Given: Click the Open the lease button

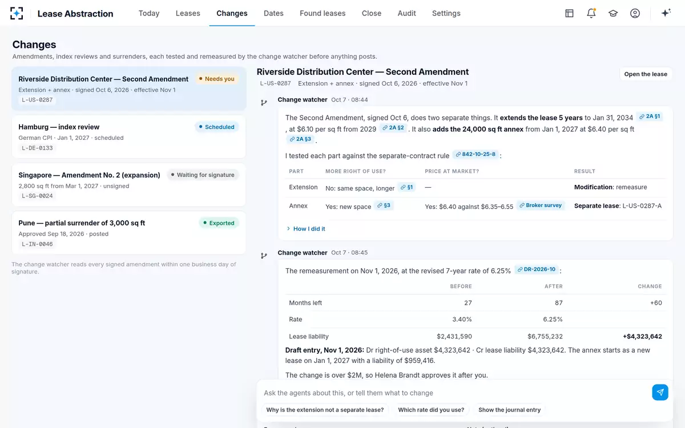Looking at the screenshot, I should tap(646, 74).
